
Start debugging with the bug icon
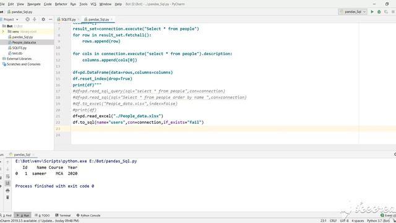[x=379, y=12]
